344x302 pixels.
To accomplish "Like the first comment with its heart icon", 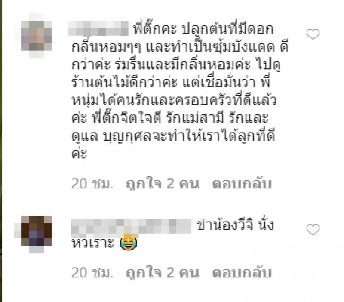I will tap(313, 34).
